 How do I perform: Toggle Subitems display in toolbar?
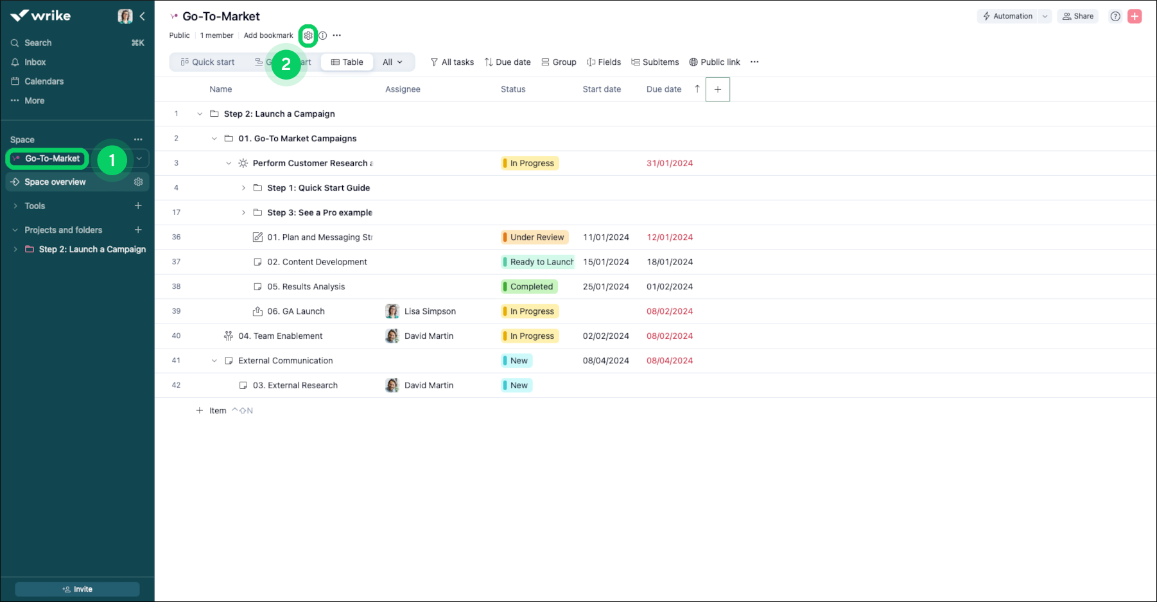(655, 62)
